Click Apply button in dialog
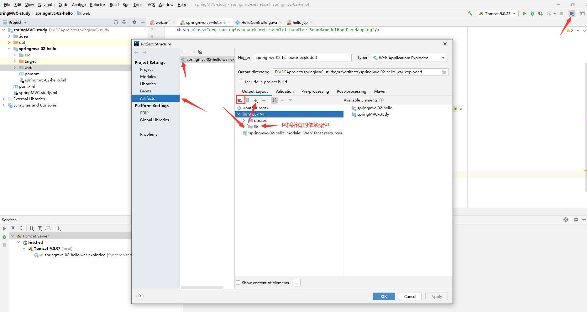The image size is (587, 312). click(x=437, y=296)
